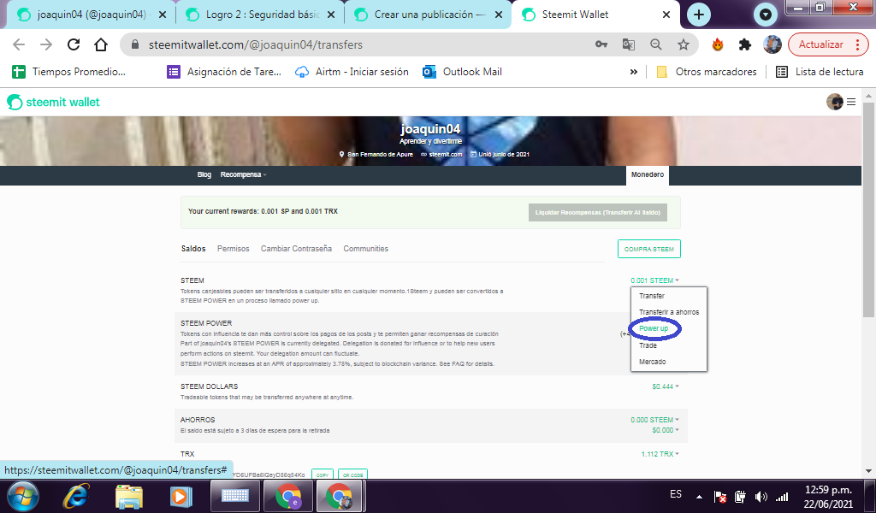
Task: Open the Extensions puzzle icon
Action: (x=745, y=44)
